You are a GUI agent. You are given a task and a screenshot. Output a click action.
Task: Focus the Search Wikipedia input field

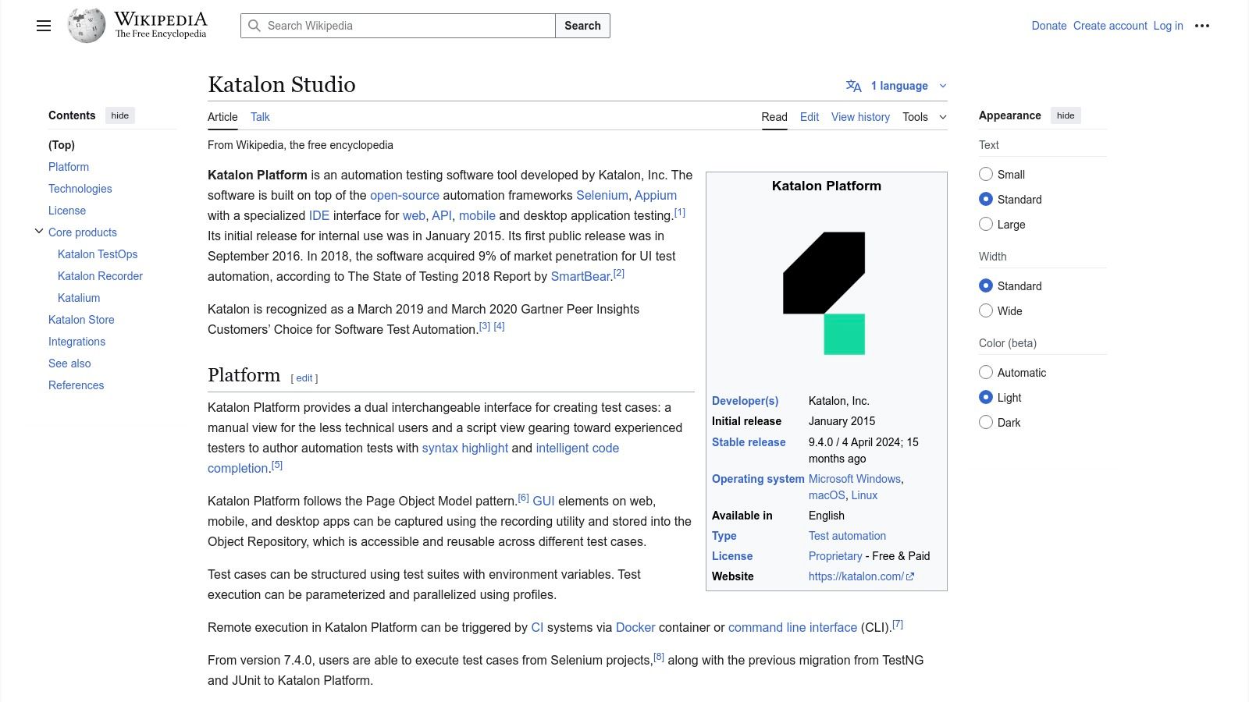click(398, 26)
